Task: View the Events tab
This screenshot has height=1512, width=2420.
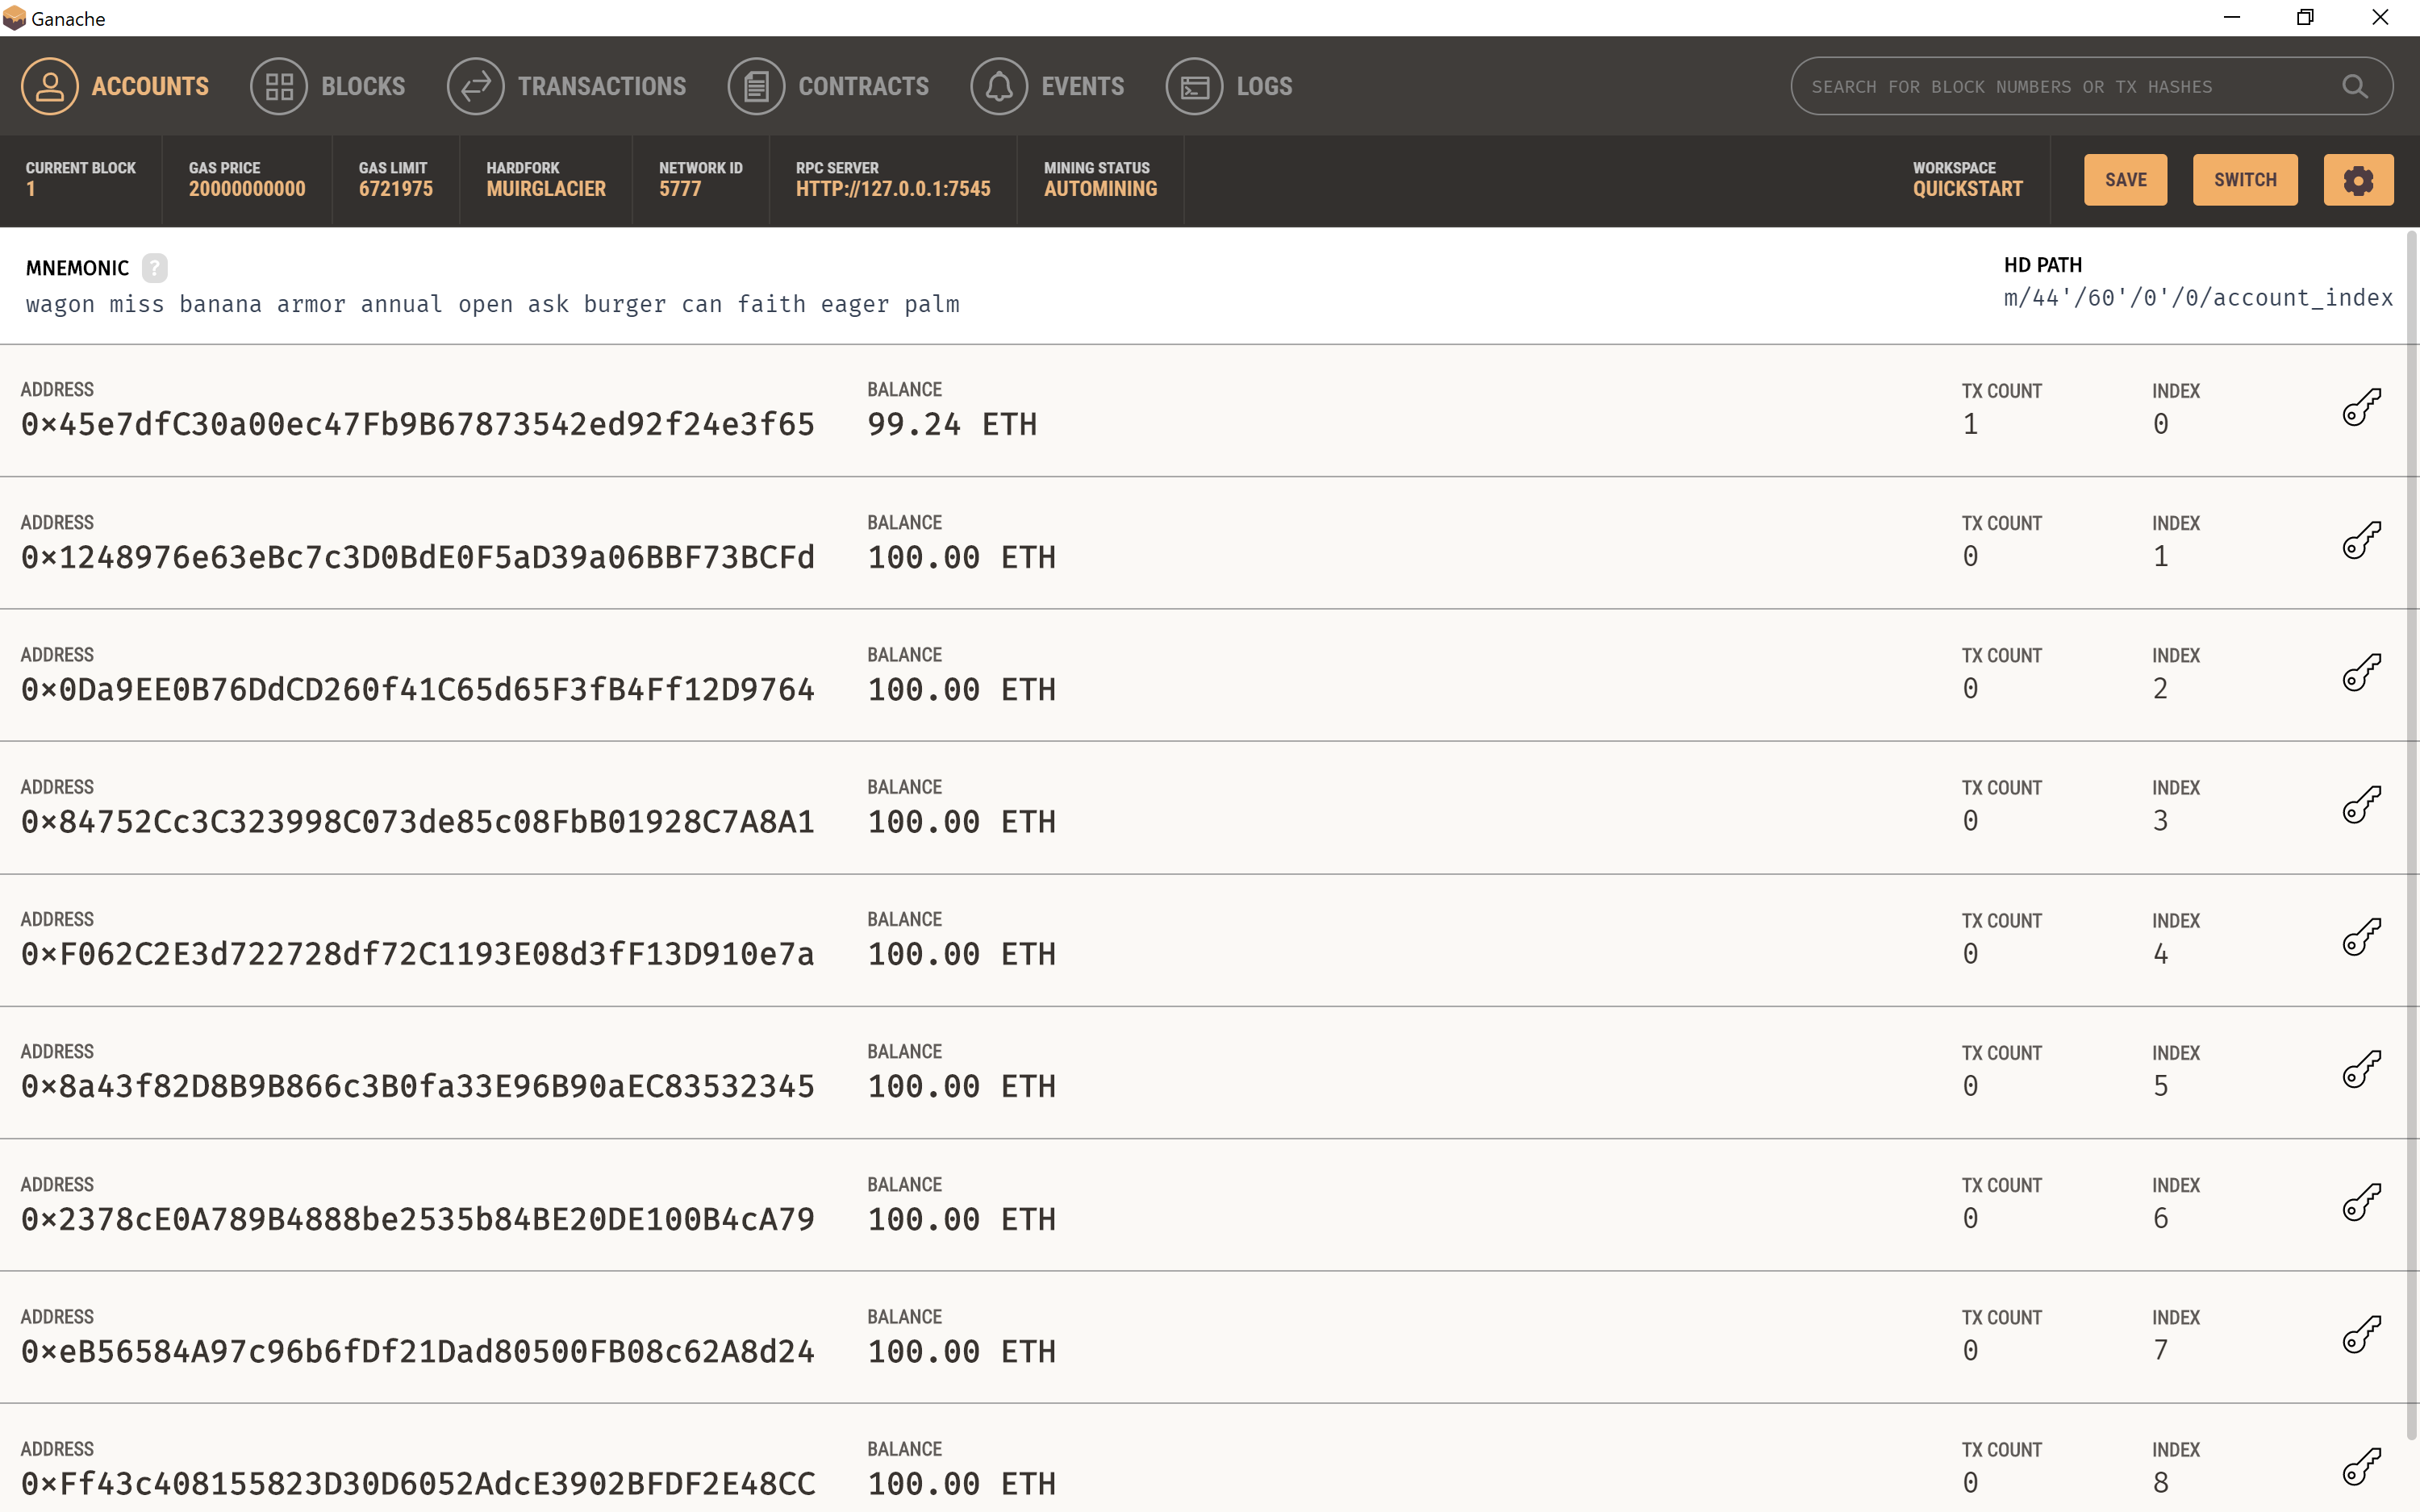Action: tap(1048, 86)
